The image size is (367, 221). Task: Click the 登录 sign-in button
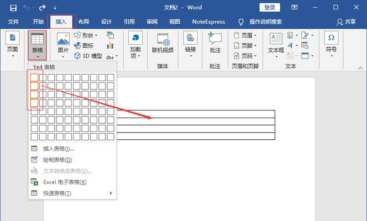point(270,8)
